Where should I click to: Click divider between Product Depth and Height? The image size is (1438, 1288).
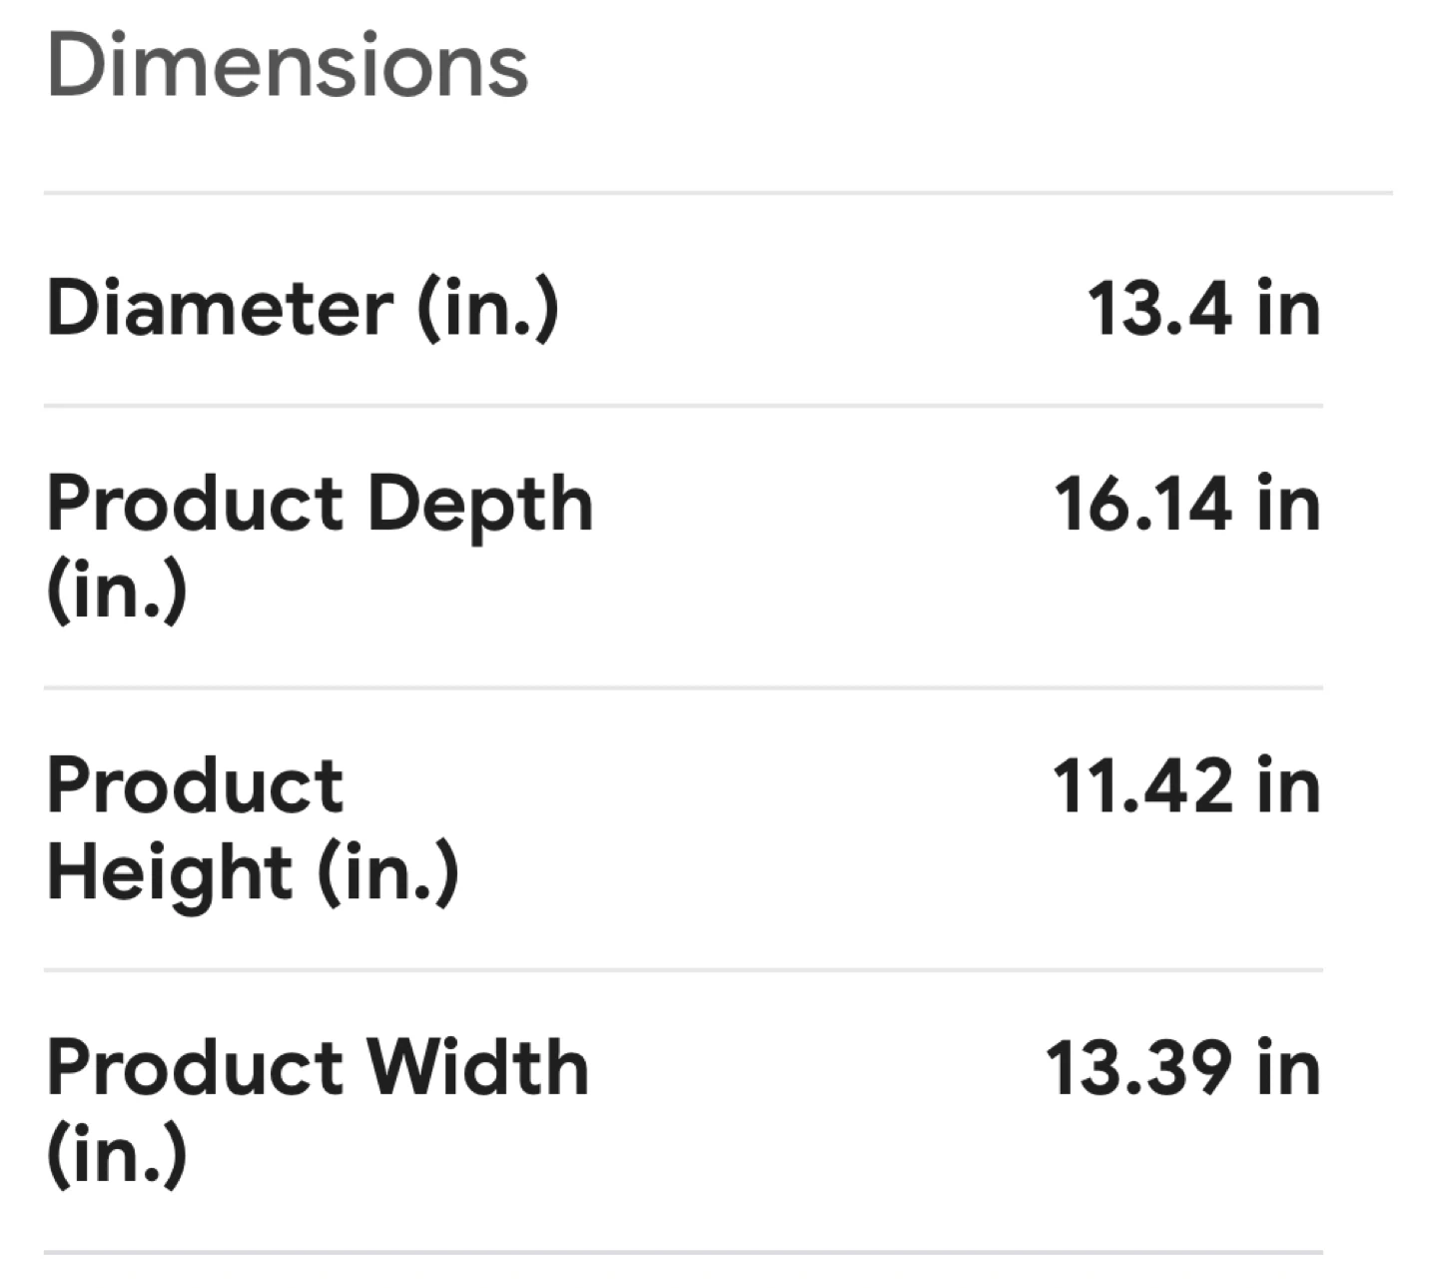[x=683, y=688]
